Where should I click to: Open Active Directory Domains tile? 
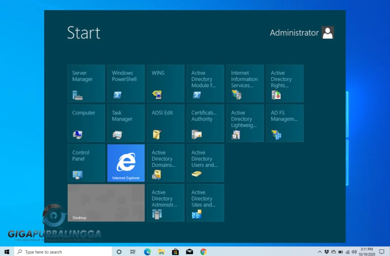click(166, 163)
